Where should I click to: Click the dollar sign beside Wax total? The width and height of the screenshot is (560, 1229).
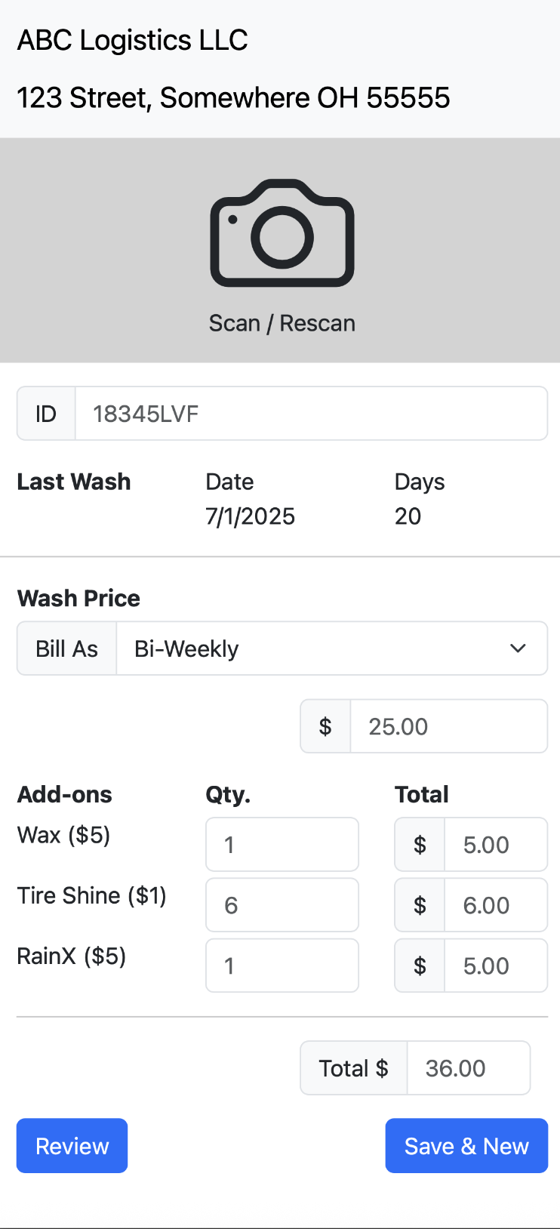point(420,845)
